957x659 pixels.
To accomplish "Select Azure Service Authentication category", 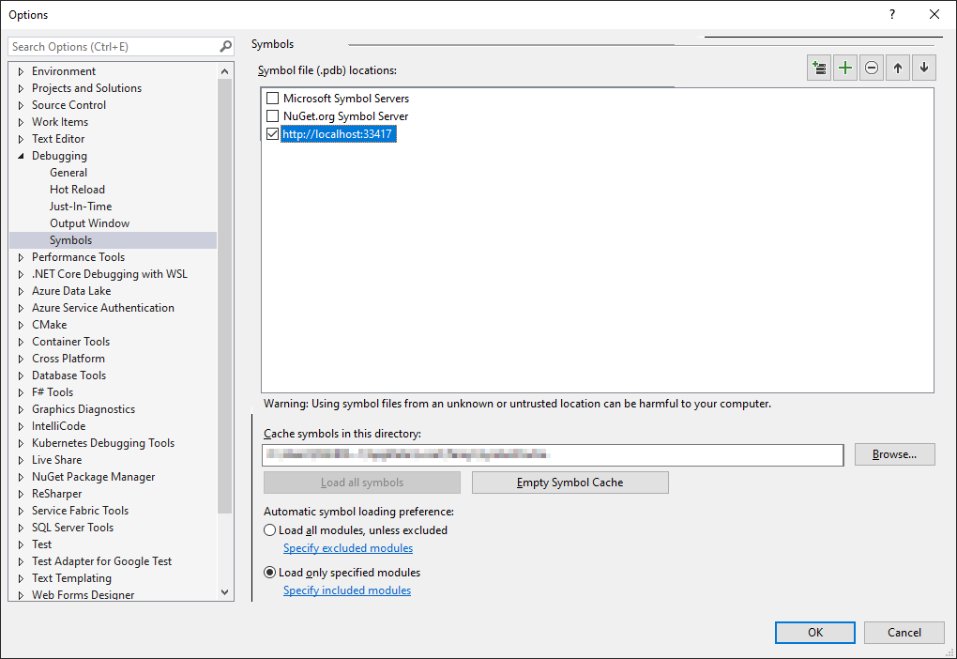I will point(103,308).
